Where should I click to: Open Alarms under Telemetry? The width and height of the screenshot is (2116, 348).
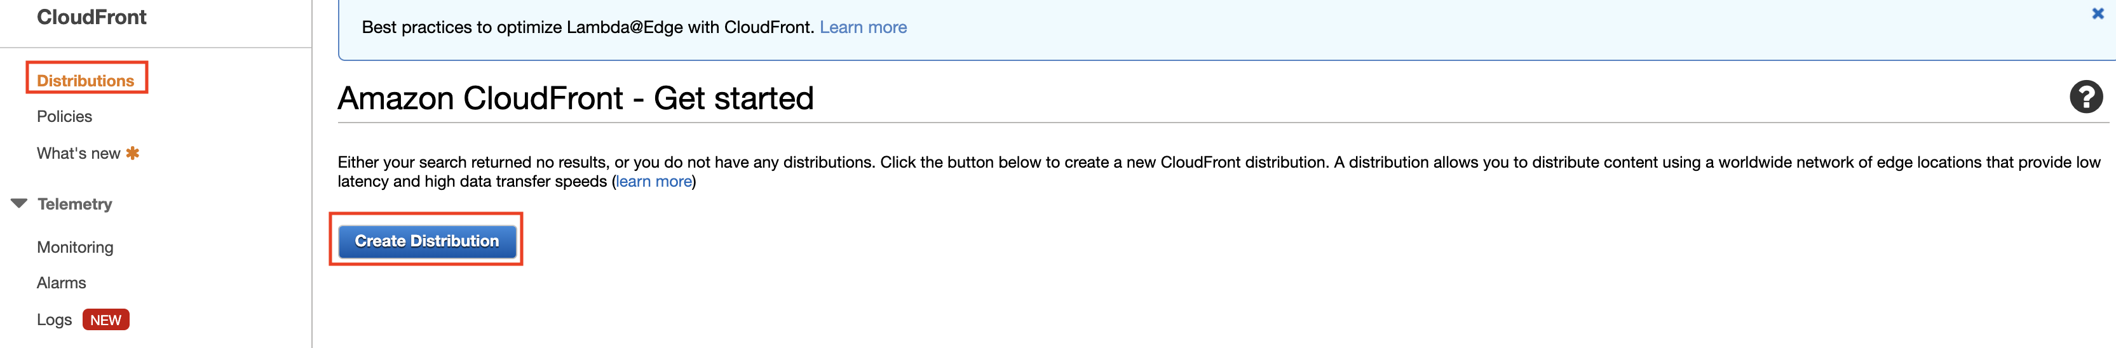pyautogui.click(x=62, y=283)
